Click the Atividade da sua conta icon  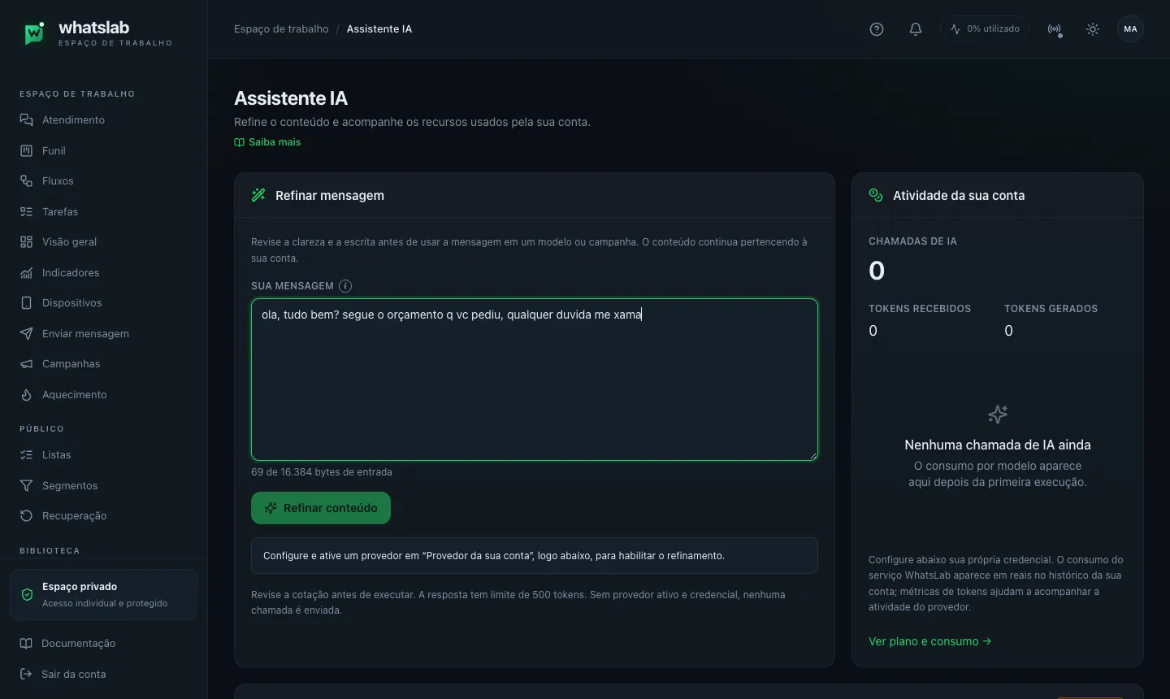pos(876,195)
